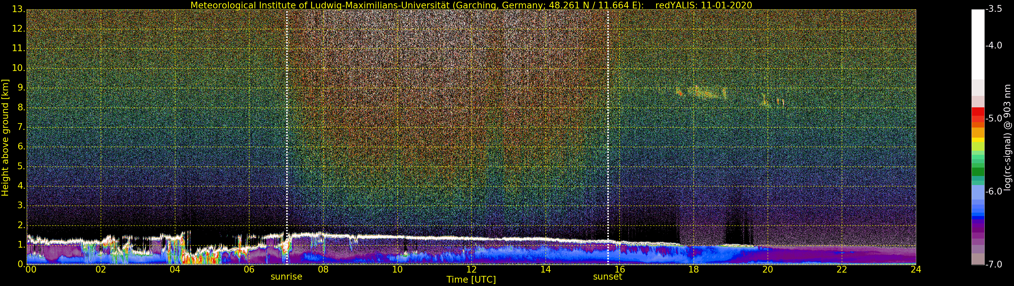The height and width of the screenshot is (286, 1014).
Task: Click the colorbar label 'log(rc-signal) @ 903 nm'
Action: tap(1008, 138)
